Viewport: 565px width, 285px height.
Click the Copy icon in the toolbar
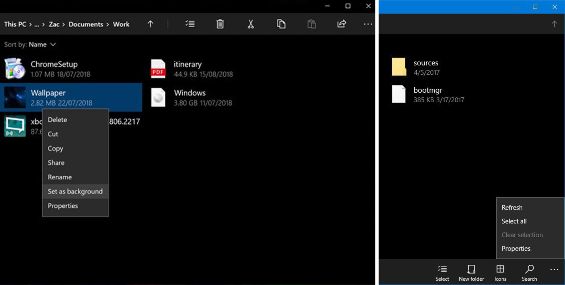tap(281, 24)
